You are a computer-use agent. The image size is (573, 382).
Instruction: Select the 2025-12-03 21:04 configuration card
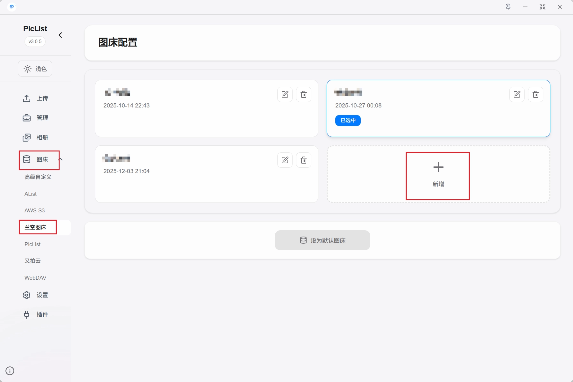191,185
